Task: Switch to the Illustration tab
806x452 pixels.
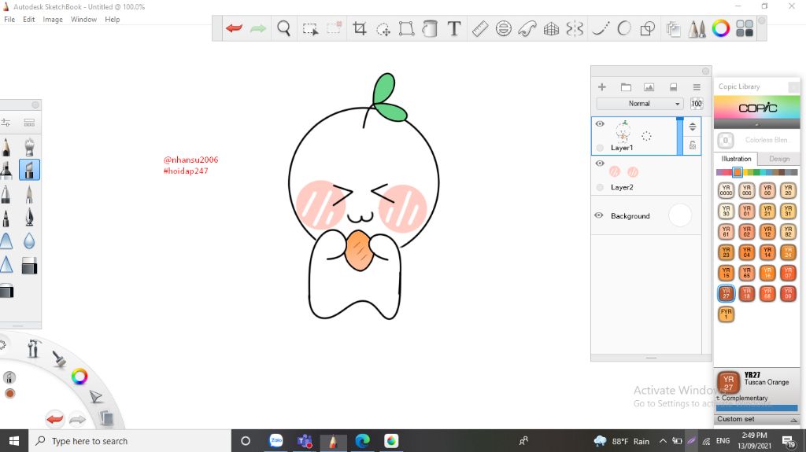Action: click(x=736, y=159)
